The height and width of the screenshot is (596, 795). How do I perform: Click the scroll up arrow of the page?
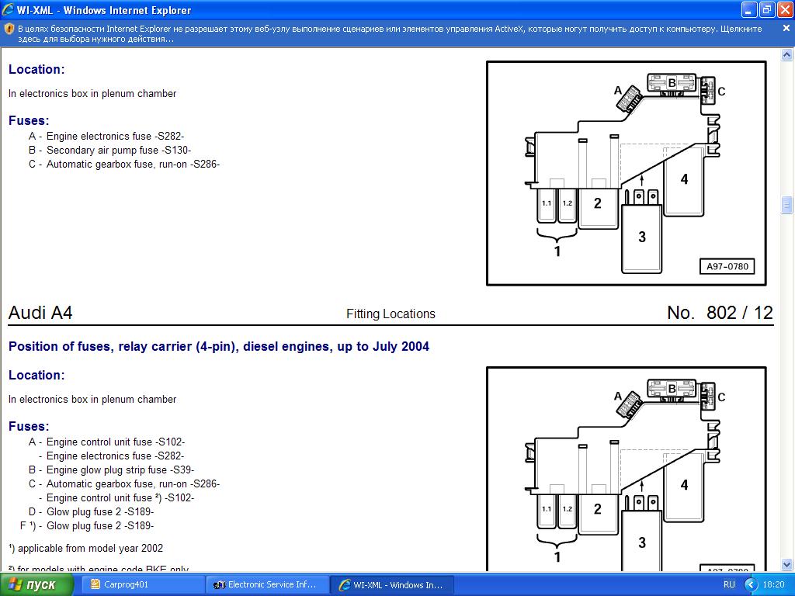click(787, 55)
